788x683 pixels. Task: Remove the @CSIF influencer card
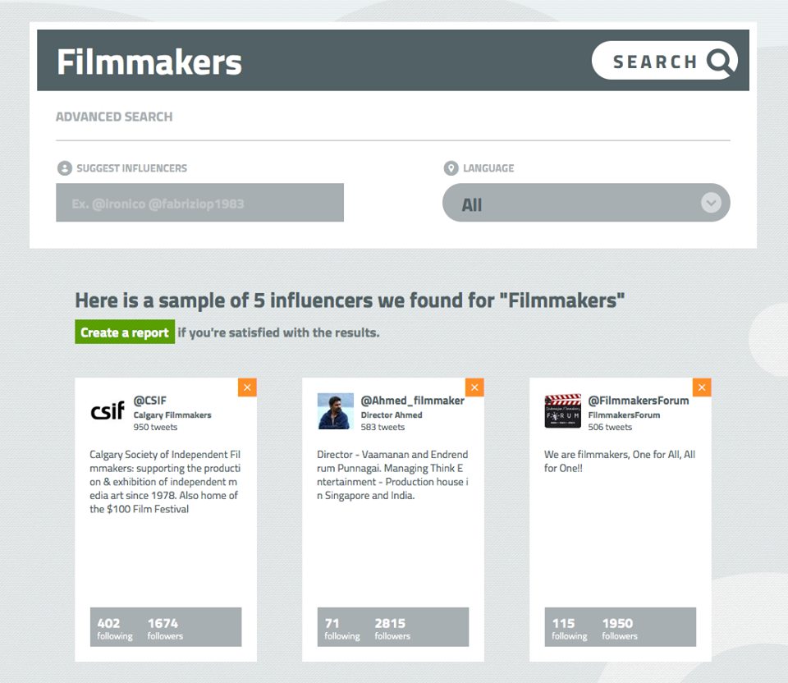247,387
